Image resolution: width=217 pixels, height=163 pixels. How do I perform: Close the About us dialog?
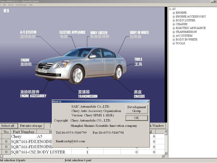click(x=148, y=102)
